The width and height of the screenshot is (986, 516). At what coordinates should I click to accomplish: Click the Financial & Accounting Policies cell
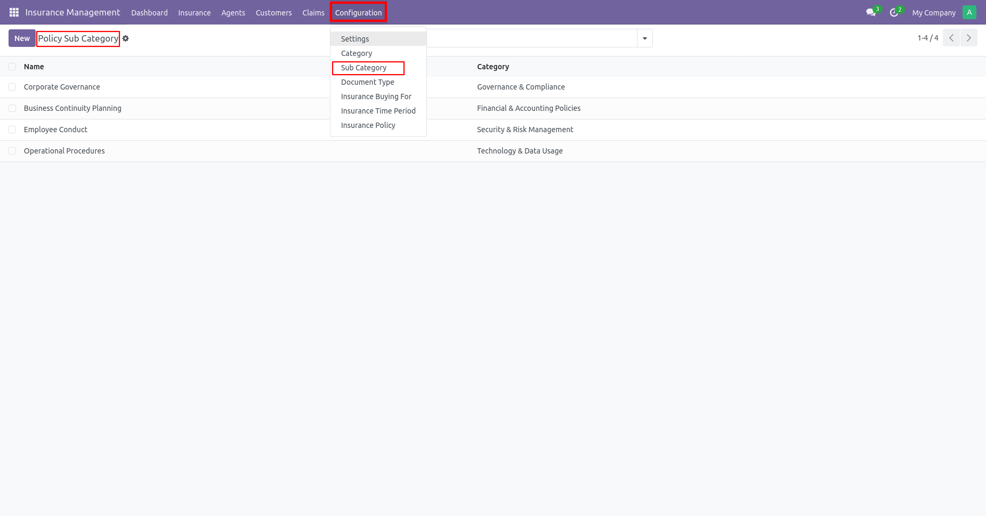coord(529,108)
